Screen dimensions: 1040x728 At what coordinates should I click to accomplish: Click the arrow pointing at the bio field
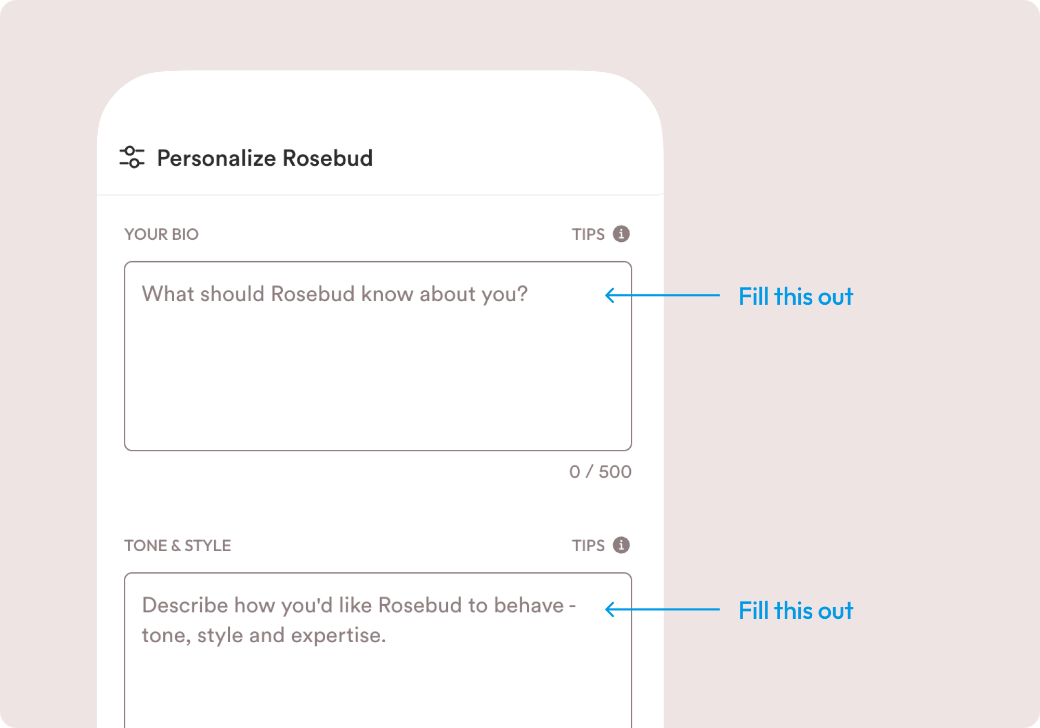point(662,295)
